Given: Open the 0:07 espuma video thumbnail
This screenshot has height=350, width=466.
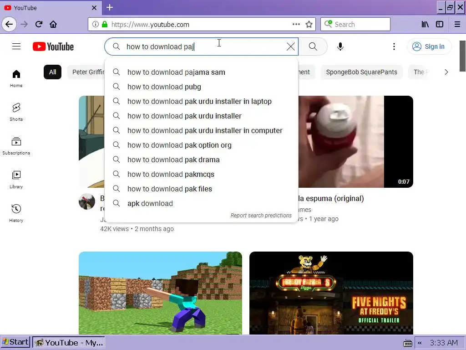Looking at the screenshot, I should [355, 142].
